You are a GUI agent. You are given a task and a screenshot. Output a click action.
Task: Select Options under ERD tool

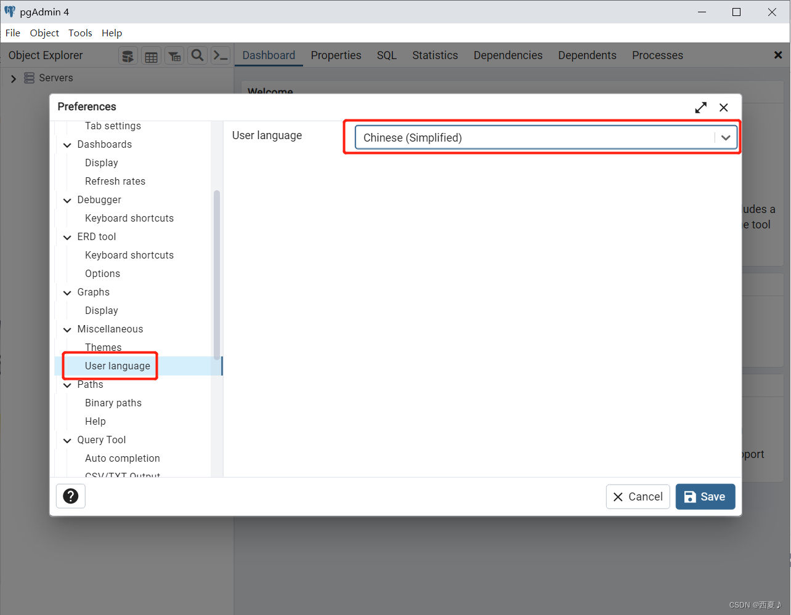(x=102, y=274)
